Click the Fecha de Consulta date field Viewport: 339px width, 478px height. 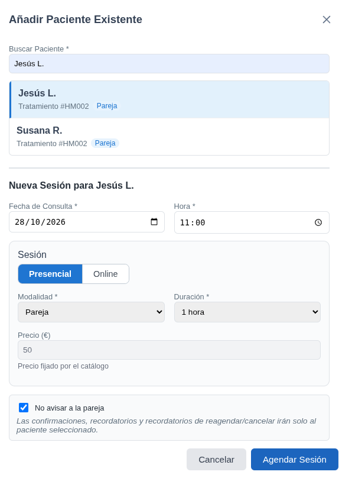point(87,222)
